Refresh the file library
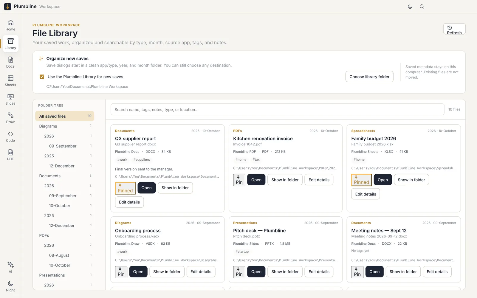 point(454,29)
